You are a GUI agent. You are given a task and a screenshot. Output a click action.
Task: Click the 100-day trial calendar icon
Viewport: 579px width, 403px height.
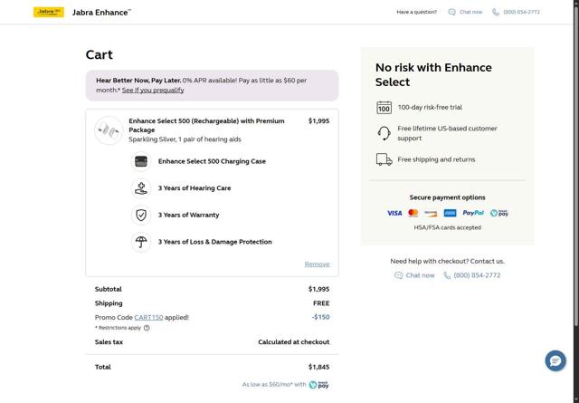pos(384,108)
